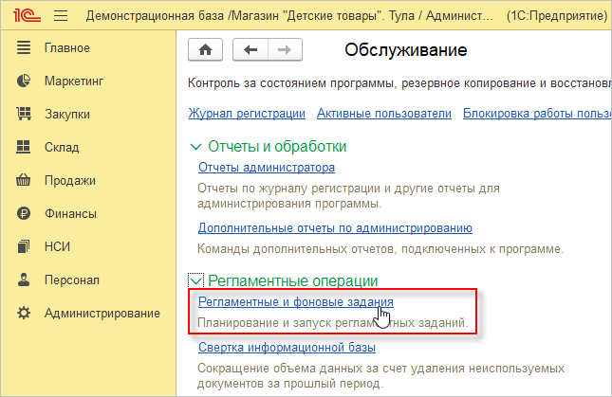Open Журнал регистрации link

[247, 114]
